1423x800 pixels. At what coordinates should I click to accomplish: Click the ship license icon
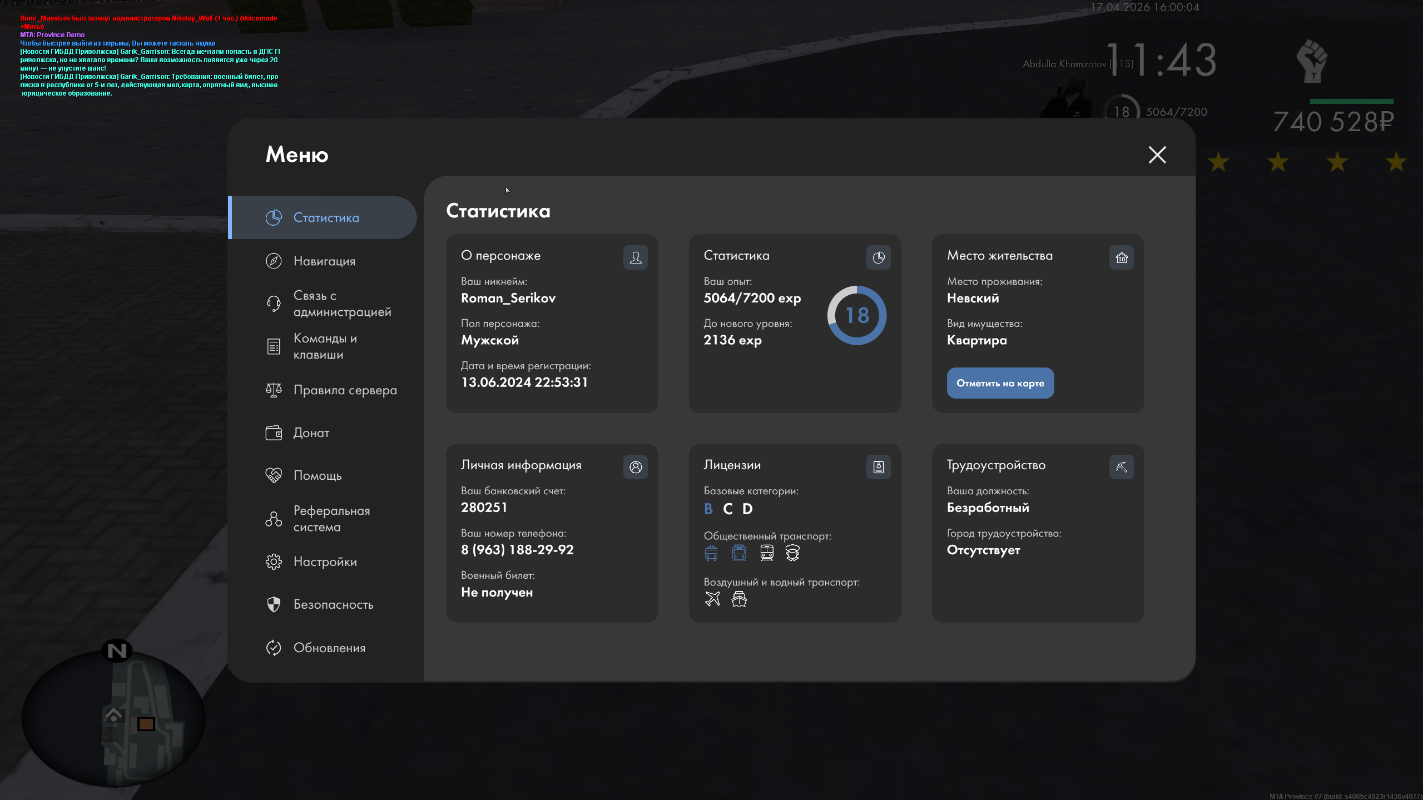(739, 599)
